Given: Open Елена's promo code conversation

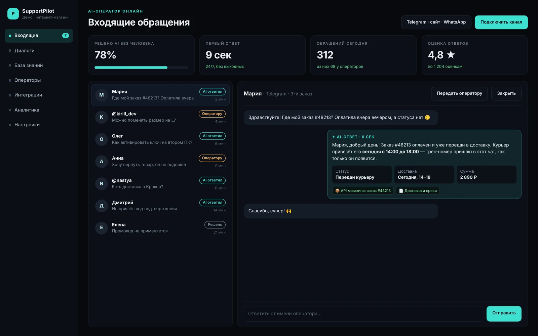Looking at the screenshot, I should click(x=160, y=228).
